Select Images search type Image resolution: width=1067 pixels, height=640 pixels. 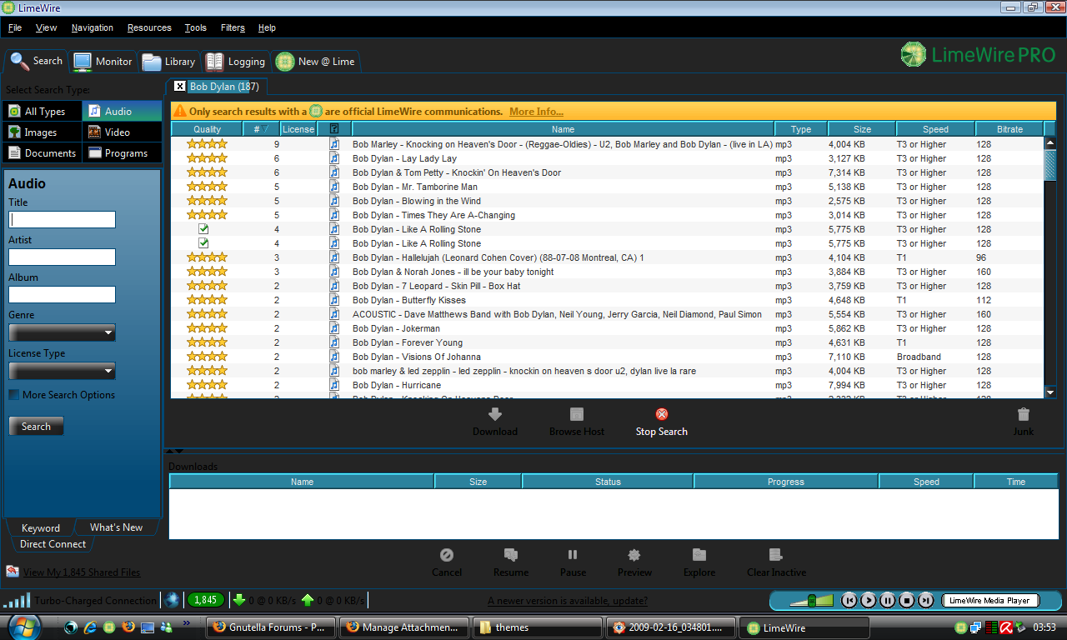pos(42,132)
